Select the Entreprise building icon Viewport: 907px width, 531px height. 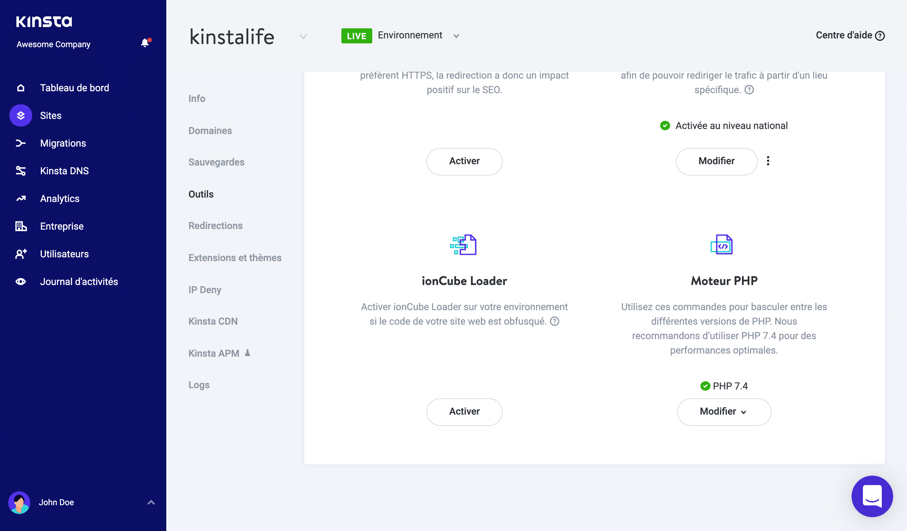pos(20,226)
